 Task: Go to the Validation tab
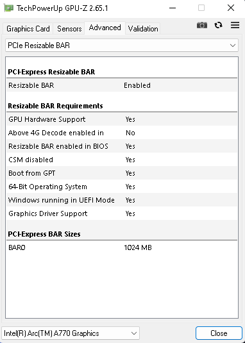[143, 29]
